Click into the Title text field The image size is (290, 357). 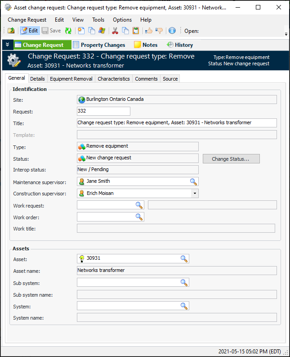[177, 123]
